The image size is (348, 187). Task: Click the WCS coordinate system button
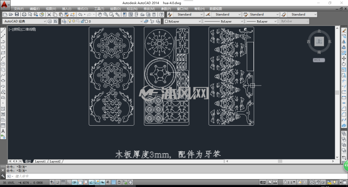coord(319,60)
